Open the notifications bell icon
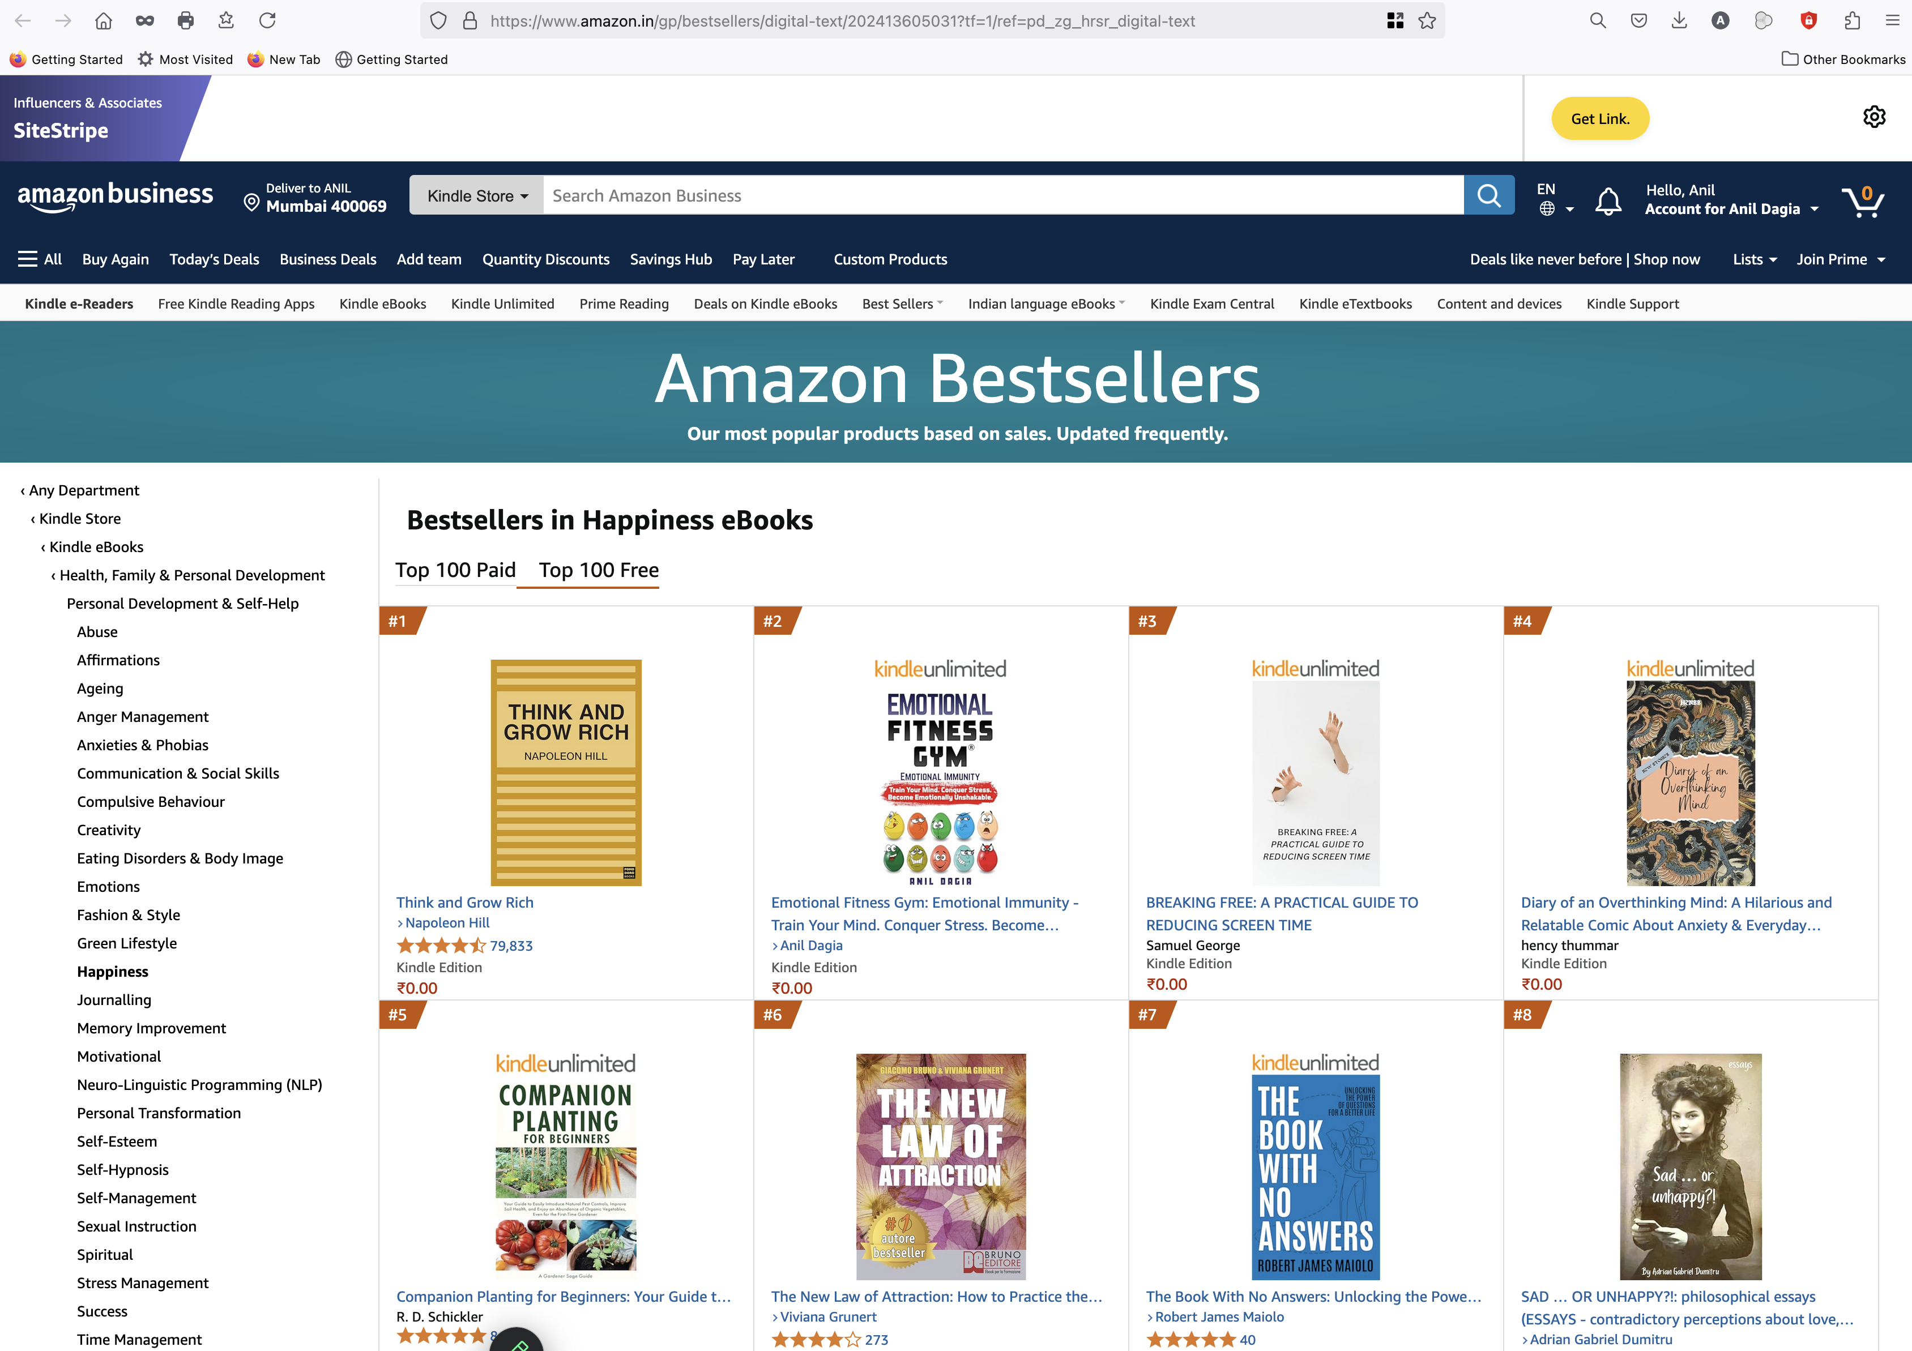The width and height of the screenshot is (1912, 1351). tap(1608, 200)
